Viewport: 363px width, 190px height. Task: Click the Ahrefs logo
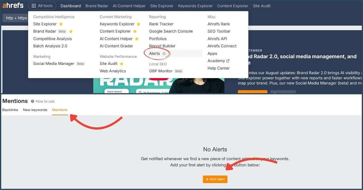pyautogui.click(x=13, y=5)
